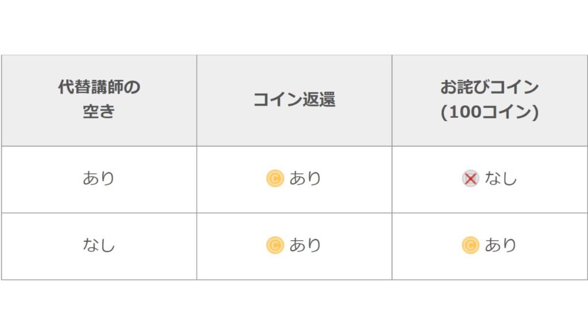588x331 pixels.
Task: Click なし text next to the red X
Action: tap(501, 178)
